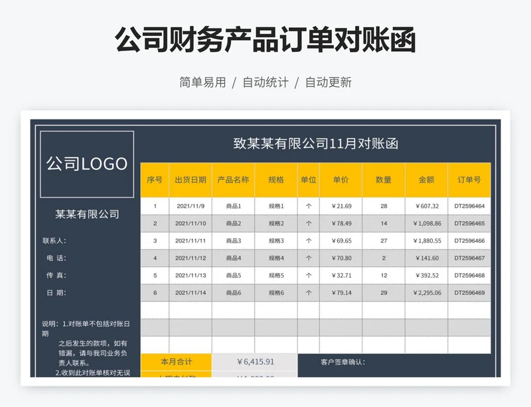The image size is (531, 407).
Task: Click the 某某有限公司 company name in the sidebar
Action: (87, 214)
